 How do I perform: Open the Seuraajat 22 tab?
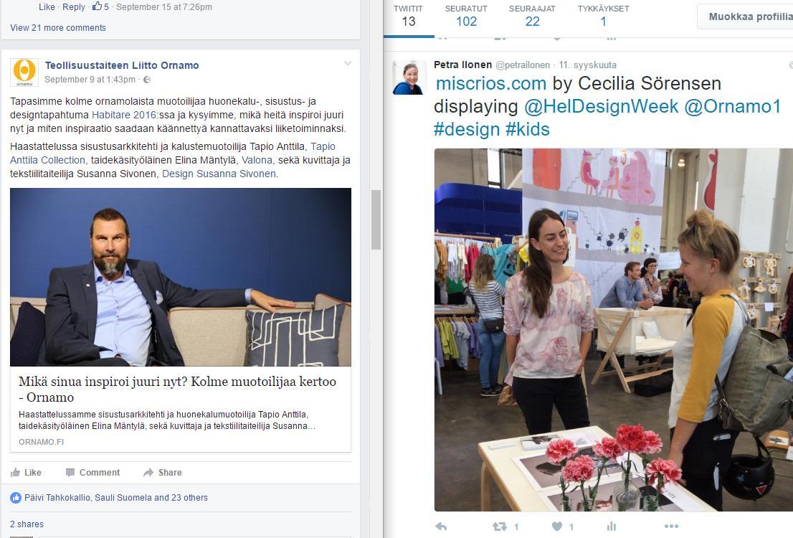pyautogui.click(x=532, y=16)
